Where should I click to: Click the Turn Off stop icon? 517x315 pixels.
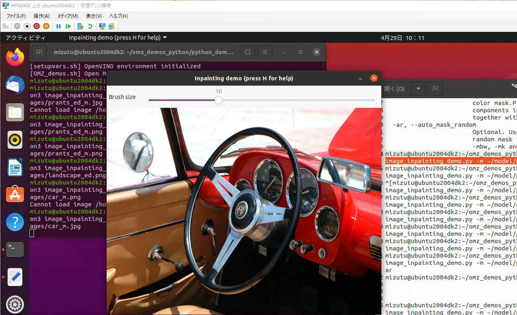[27, 26]
